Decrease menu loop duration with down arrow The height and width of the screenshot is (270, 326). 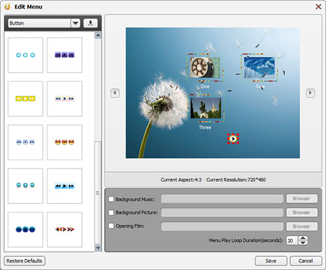coord(303,243)
